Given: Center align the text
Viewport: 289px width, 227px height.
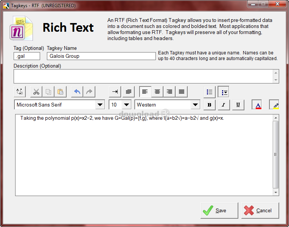Looking at the screenshot, I should pos(157,92).
